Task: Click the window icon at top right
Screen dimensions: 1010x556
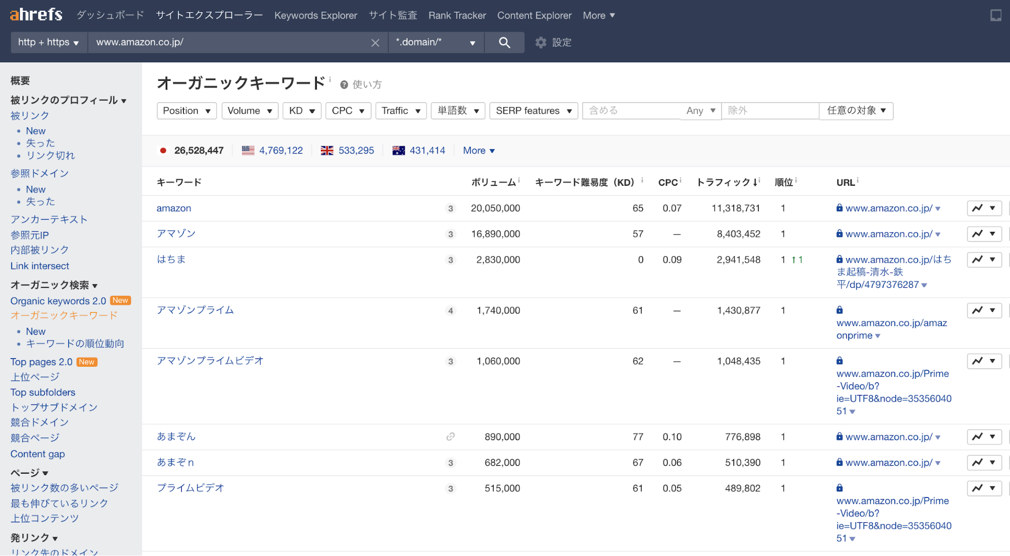Action: click(995, 16)
